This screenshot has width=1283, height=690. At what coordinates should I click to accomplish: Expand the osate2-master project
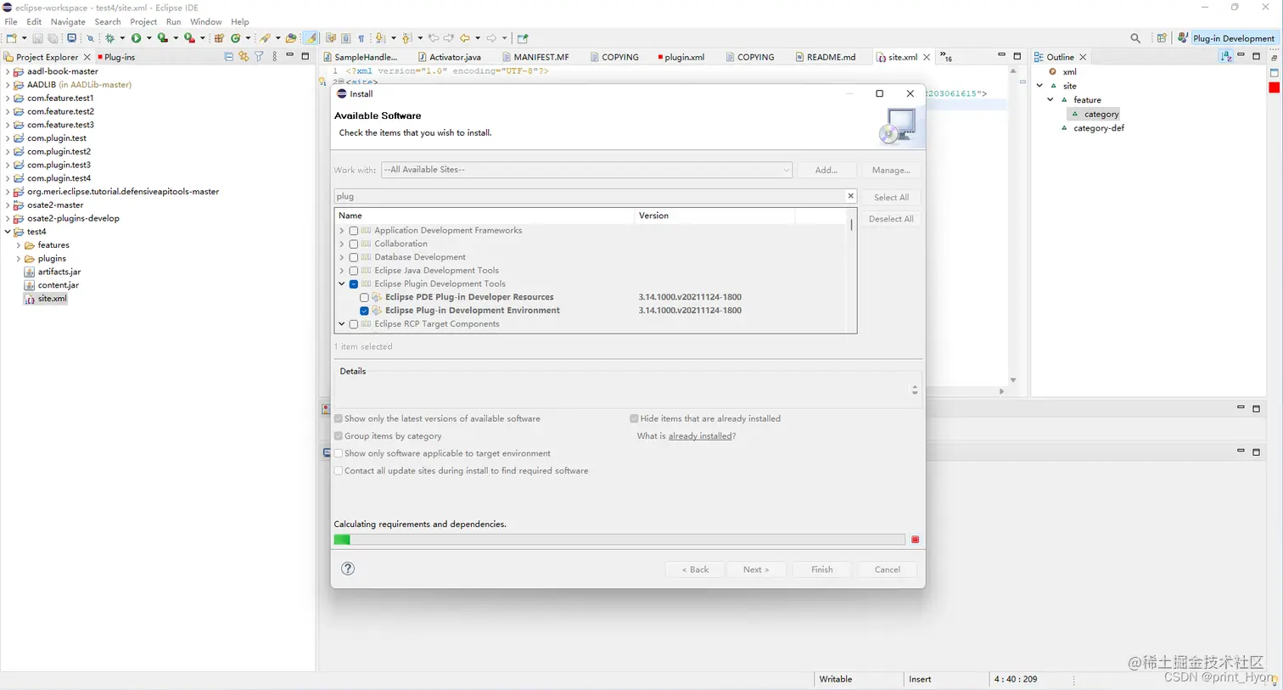click(8, 205)
